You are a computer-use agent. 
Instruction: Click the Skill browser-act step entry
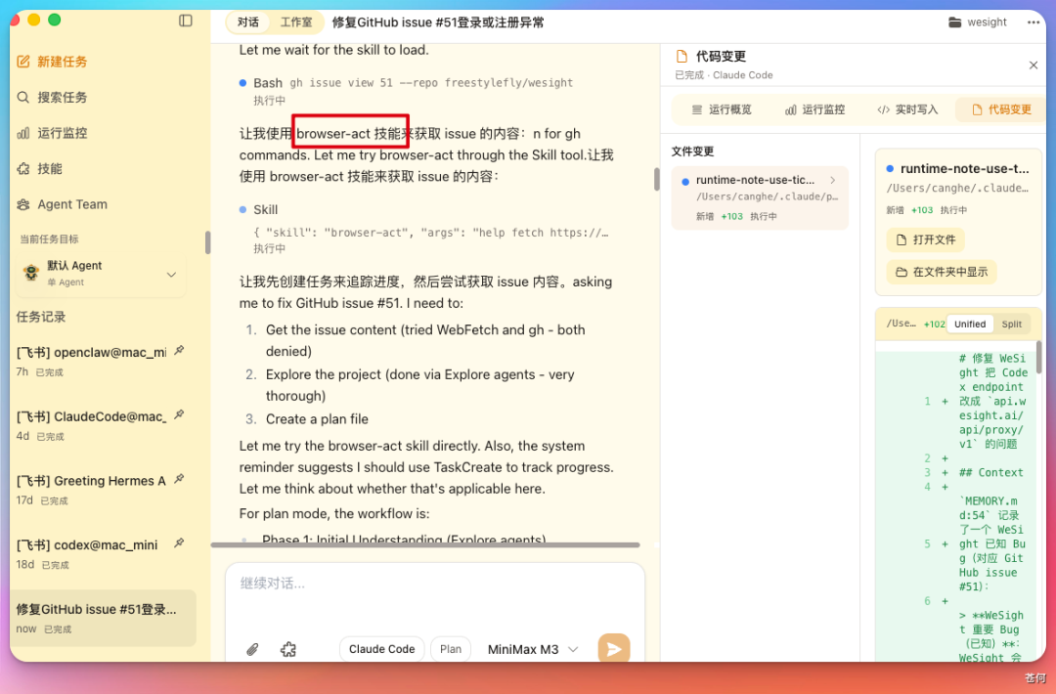(424, 229)
